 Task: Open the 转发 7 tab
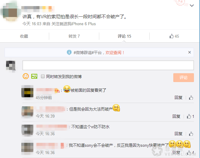(74, 36)
